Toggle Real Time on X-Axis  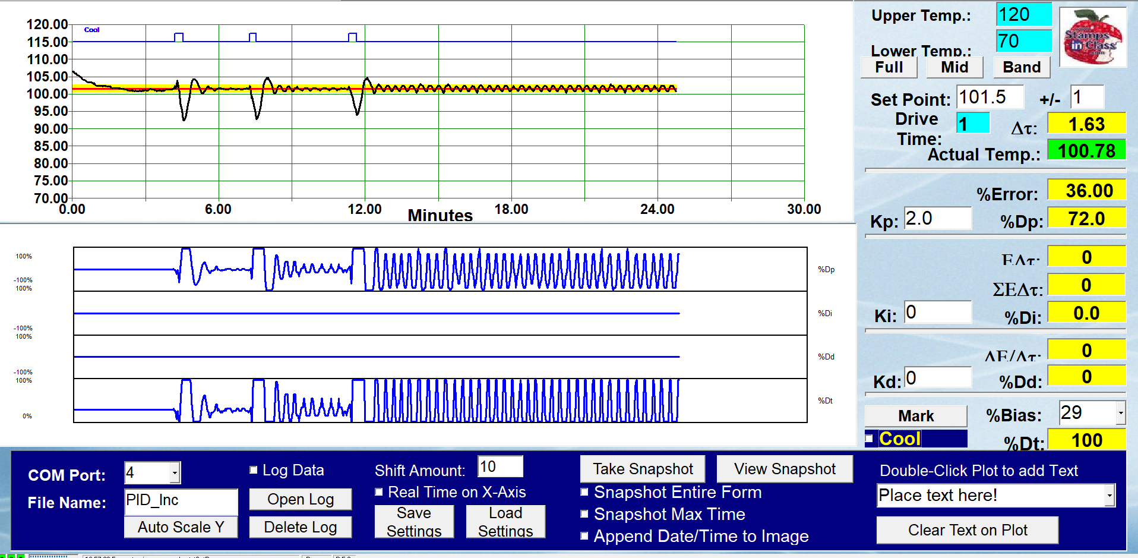tap(379, 492)
